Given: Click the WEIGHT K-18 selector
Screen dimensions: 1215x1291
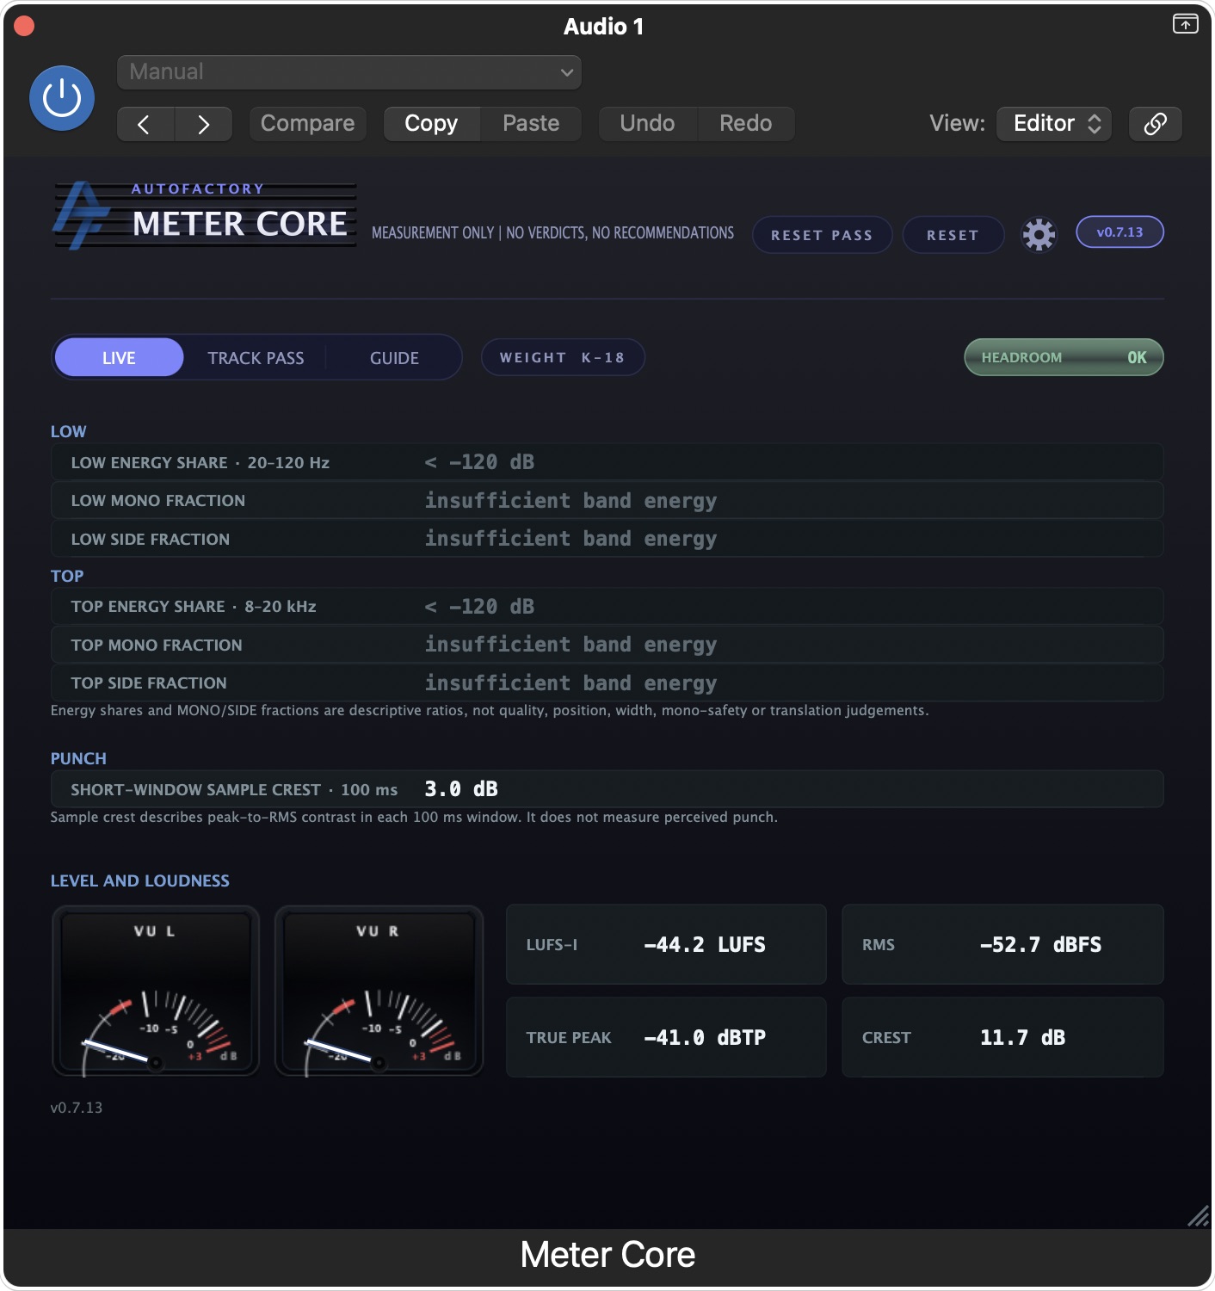Looking at the screenshot, I should point(563,357).
